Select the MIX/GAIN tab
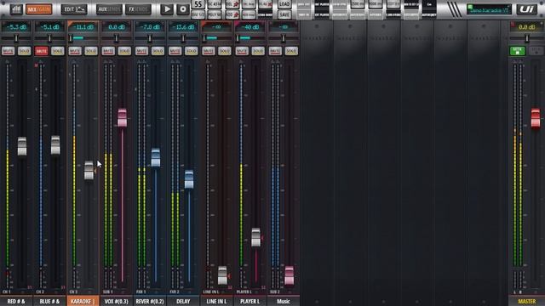The height and width of the screenshot is (306, 545). coord(39,9)
